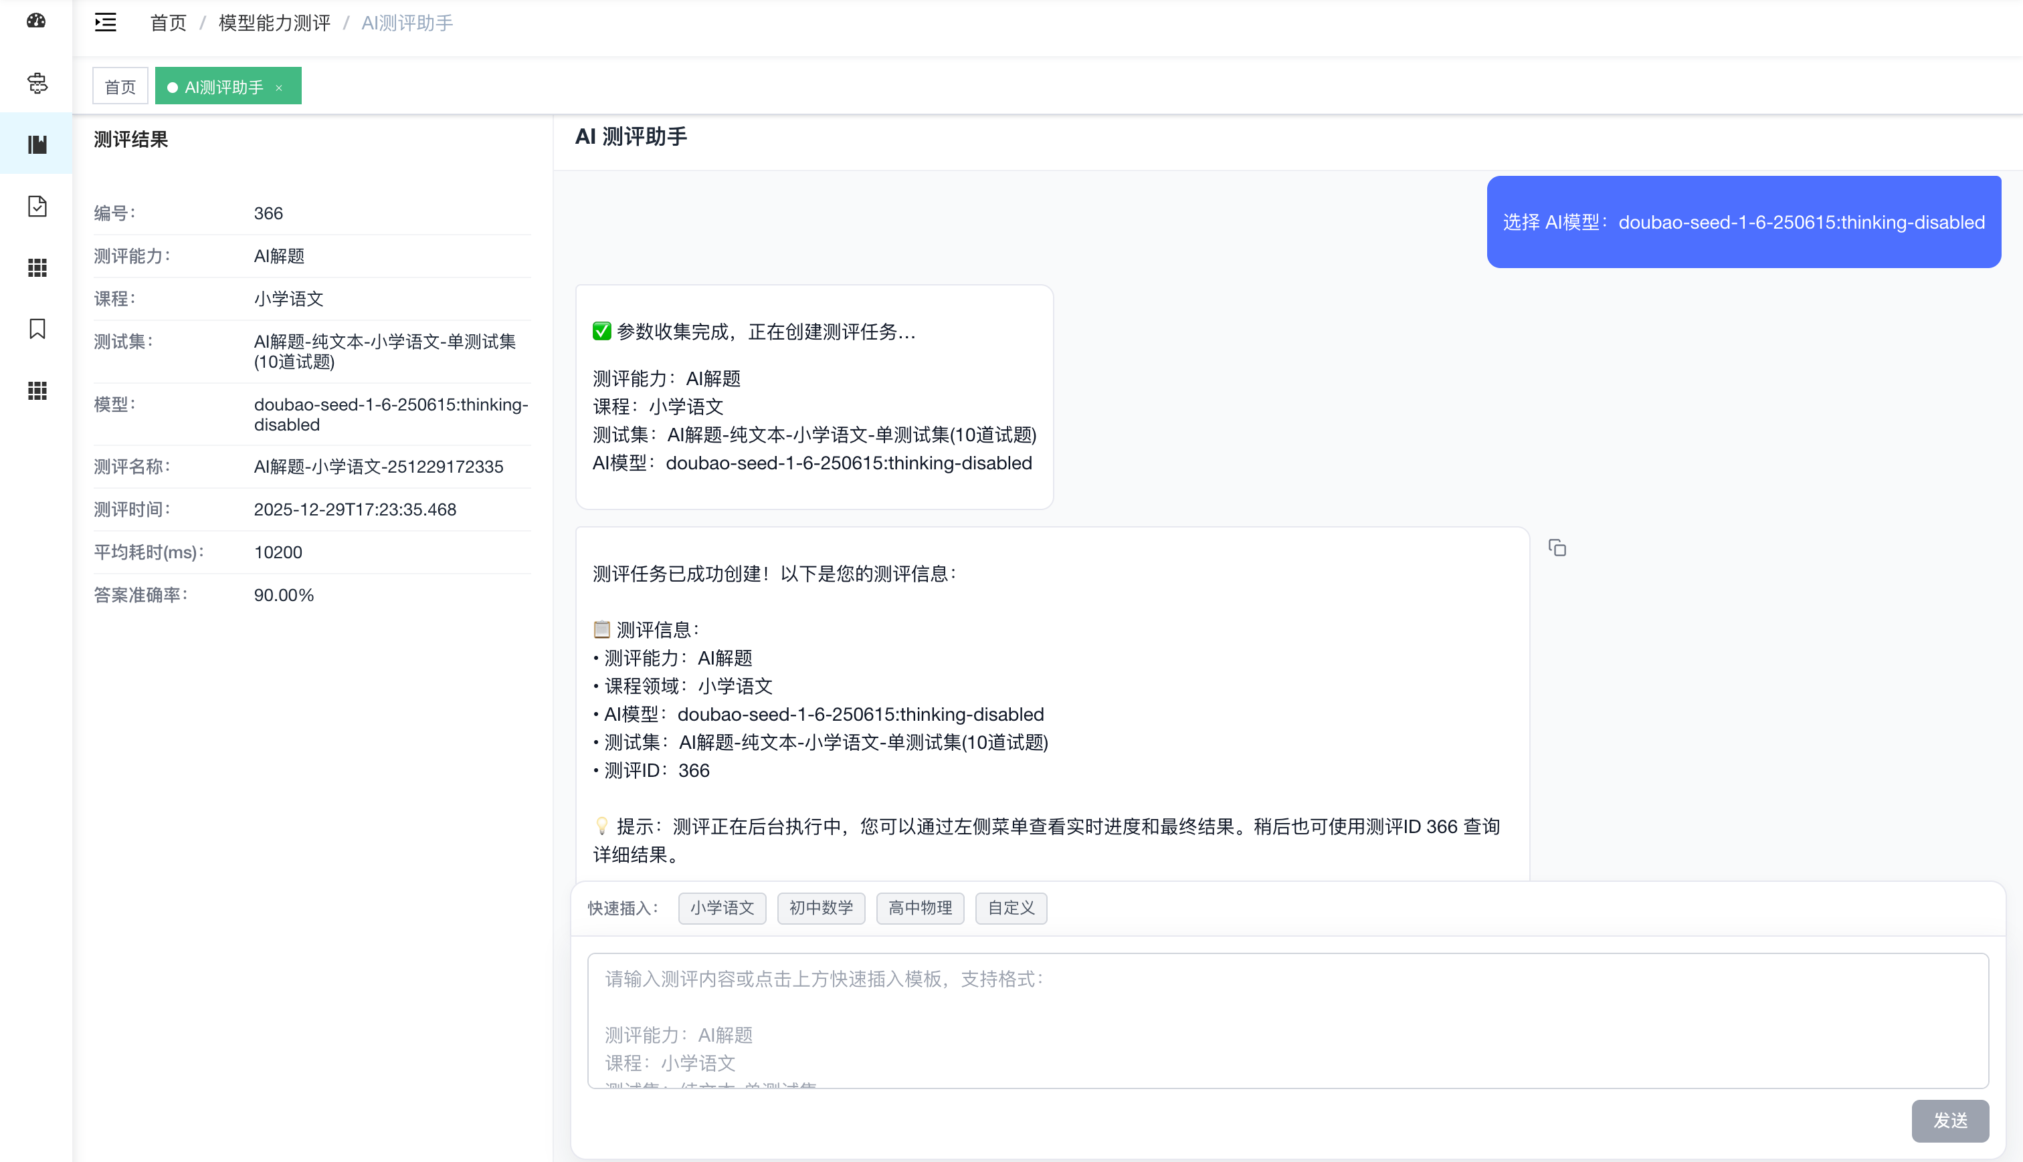This screenshot has width=2023, height=1162.
Task: Open the bookmark sidebar icon
Action: pos(37,329)
